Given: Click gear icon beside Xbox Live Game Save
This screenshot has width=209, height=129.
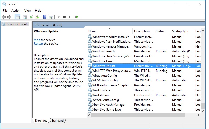Looking at the screenshot, I should [90, 109].
